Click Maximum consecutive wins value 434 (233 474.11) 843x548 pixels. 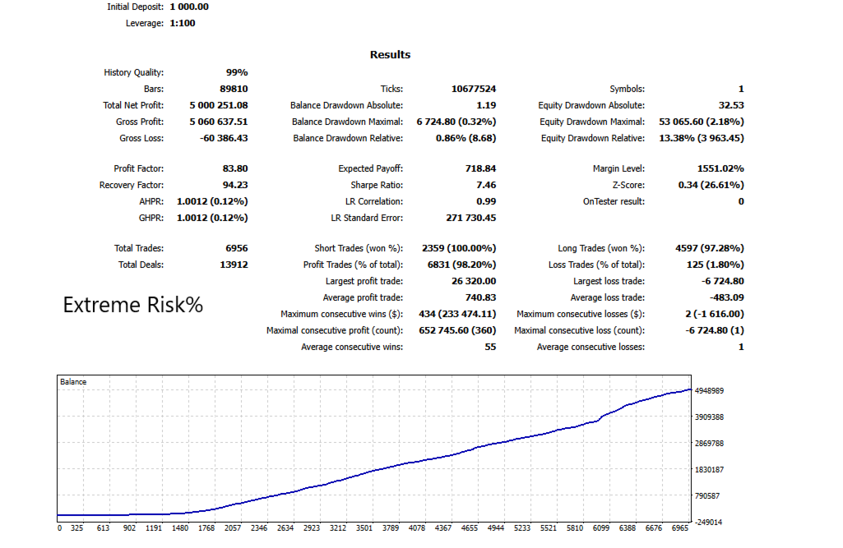click(457, 315)
